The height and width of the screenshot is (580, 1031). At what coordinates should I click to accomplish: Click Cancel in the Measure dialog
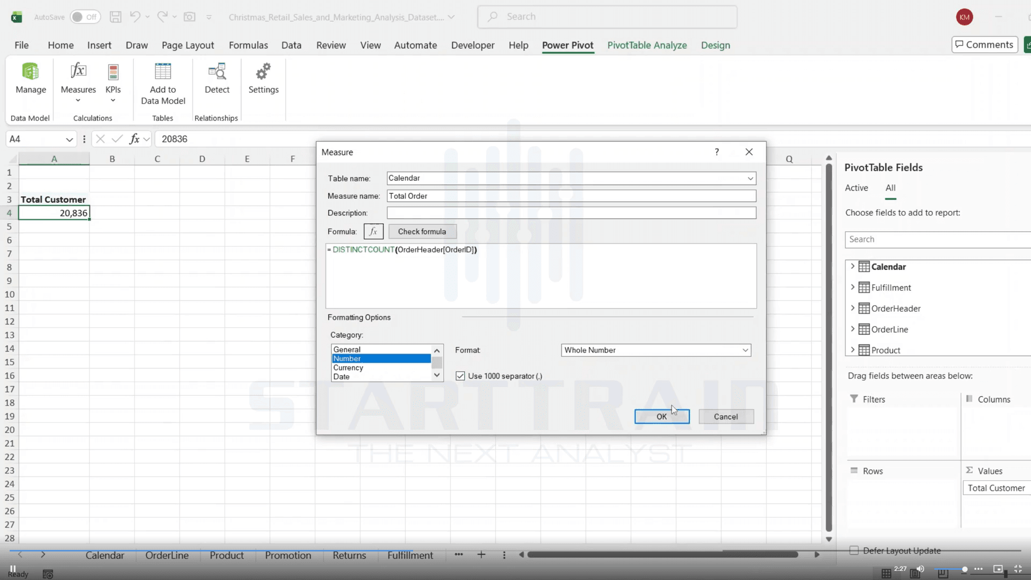click(726, 417)
